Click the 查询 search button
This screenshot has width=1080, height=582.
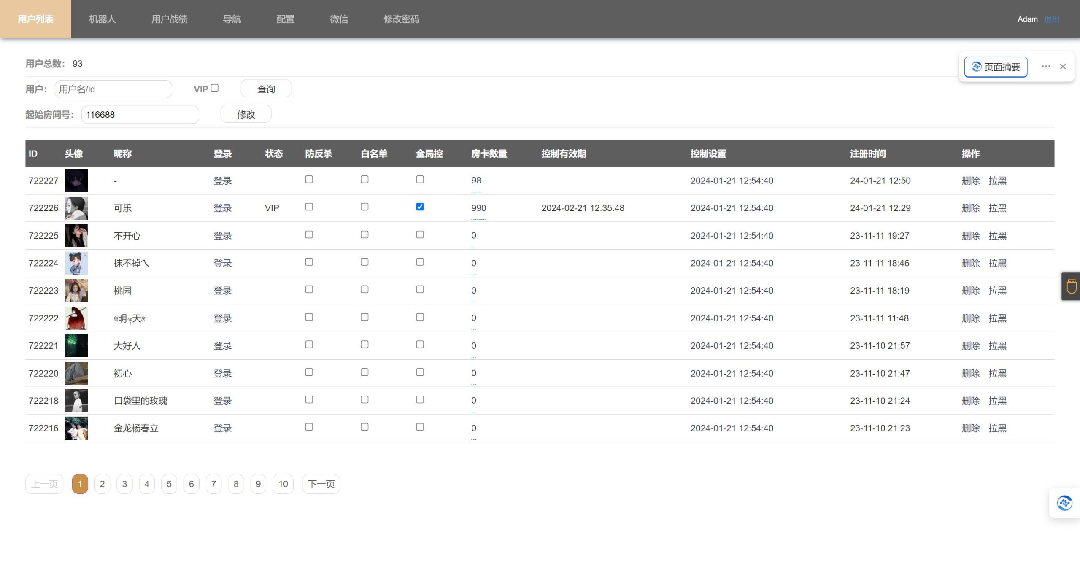(266, 89)
